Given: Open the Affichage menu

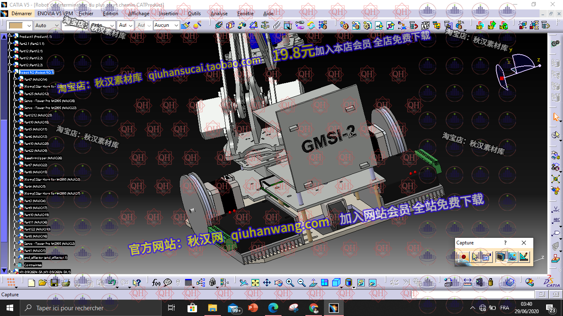Looking at the screenshot, I should (x=138, y=14).
